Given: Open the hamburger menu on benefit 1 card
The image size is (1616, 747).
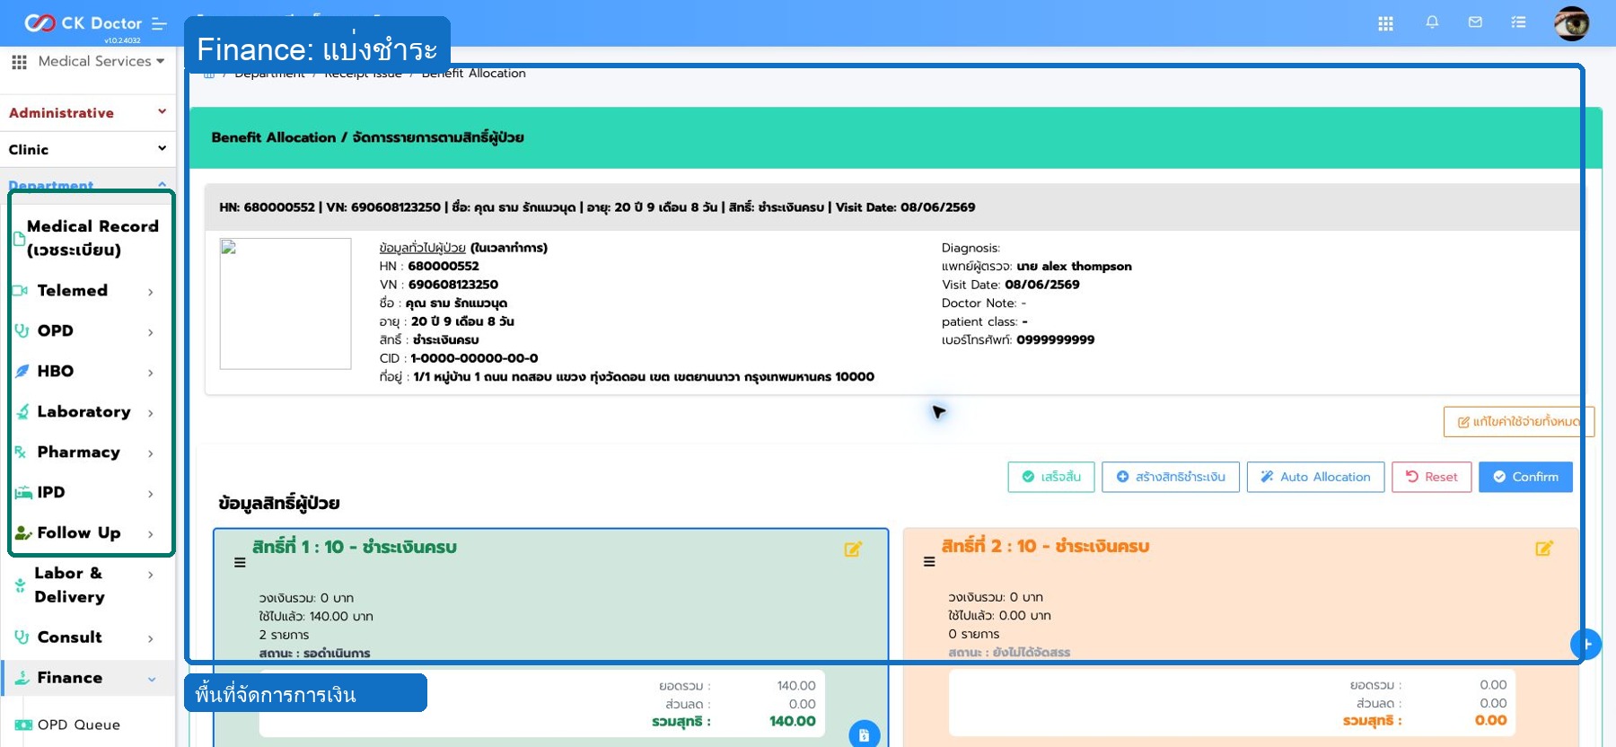Looking at the screenshot, I should (x=240, y=563).
